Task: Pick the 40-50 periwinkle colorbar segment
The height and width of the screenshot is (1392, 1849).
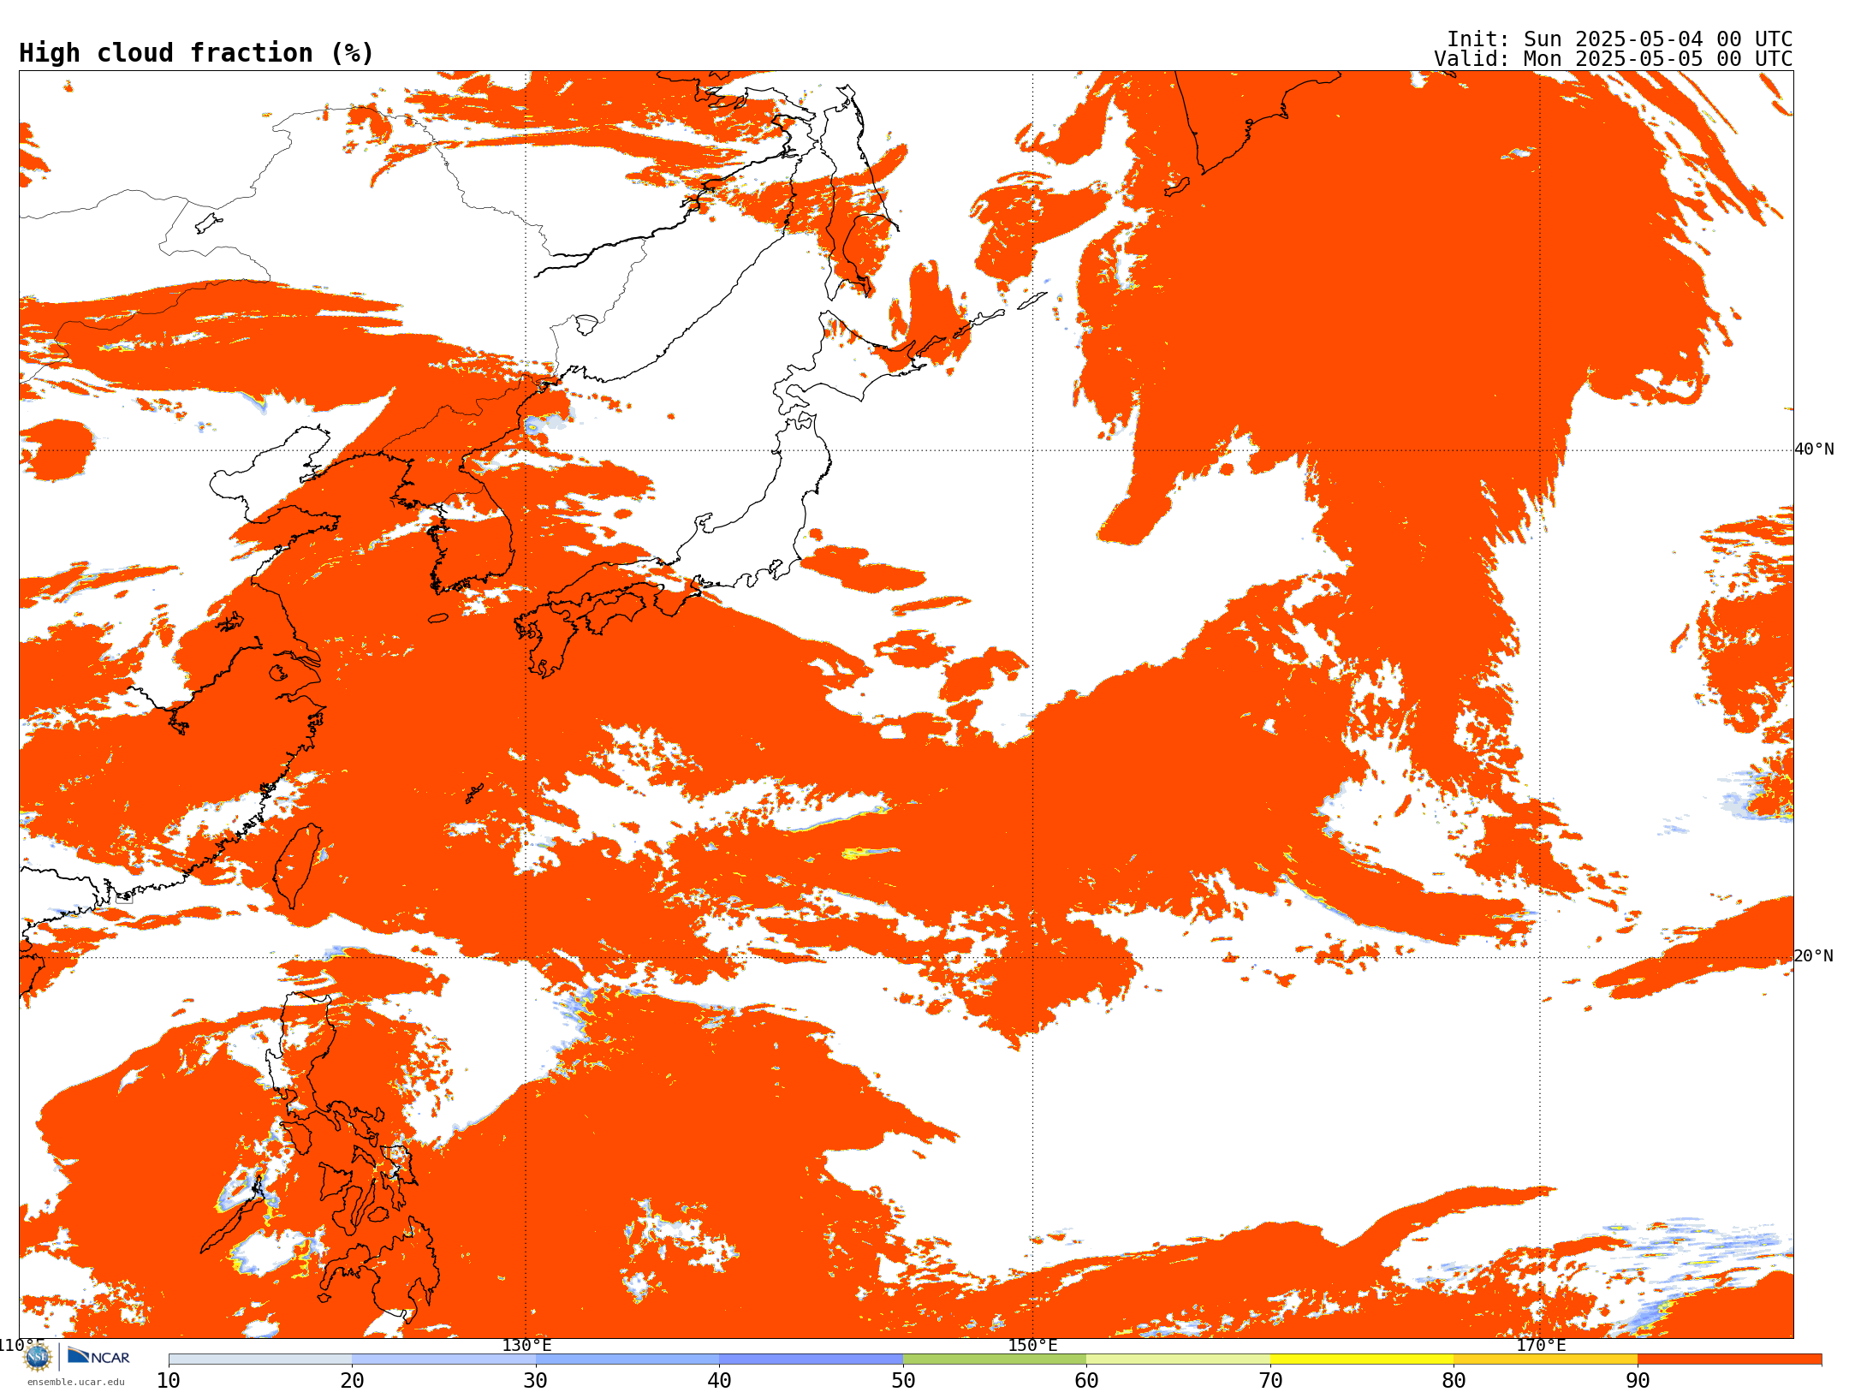Action: click(x=811, y=1359)
